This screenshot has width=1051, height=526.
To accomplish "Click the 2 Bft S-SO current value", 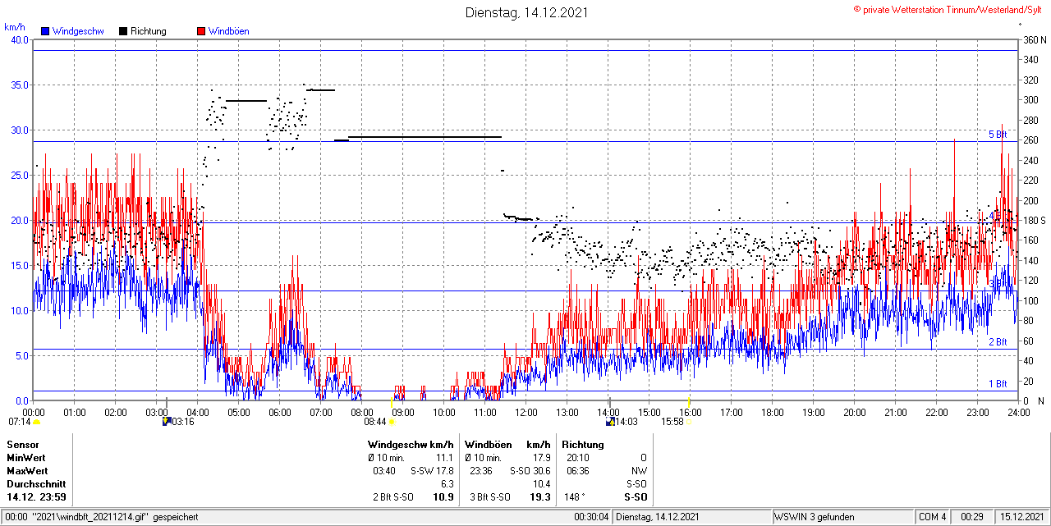I will tap(392, 496).
